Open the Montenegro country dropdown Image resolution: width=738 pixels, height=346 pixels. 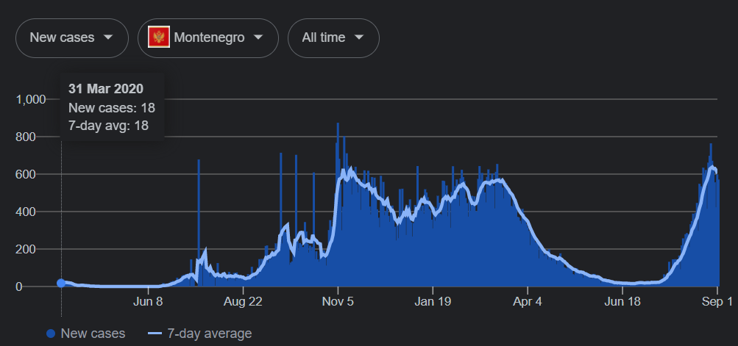click(207, 37)
